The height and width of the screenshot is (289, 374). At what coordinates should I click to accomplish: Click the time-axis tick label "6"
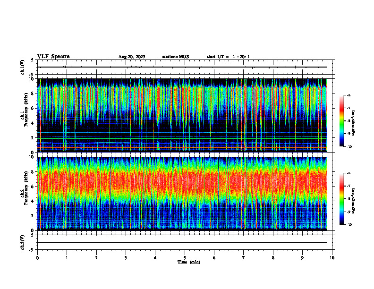(x=214, y=258)
